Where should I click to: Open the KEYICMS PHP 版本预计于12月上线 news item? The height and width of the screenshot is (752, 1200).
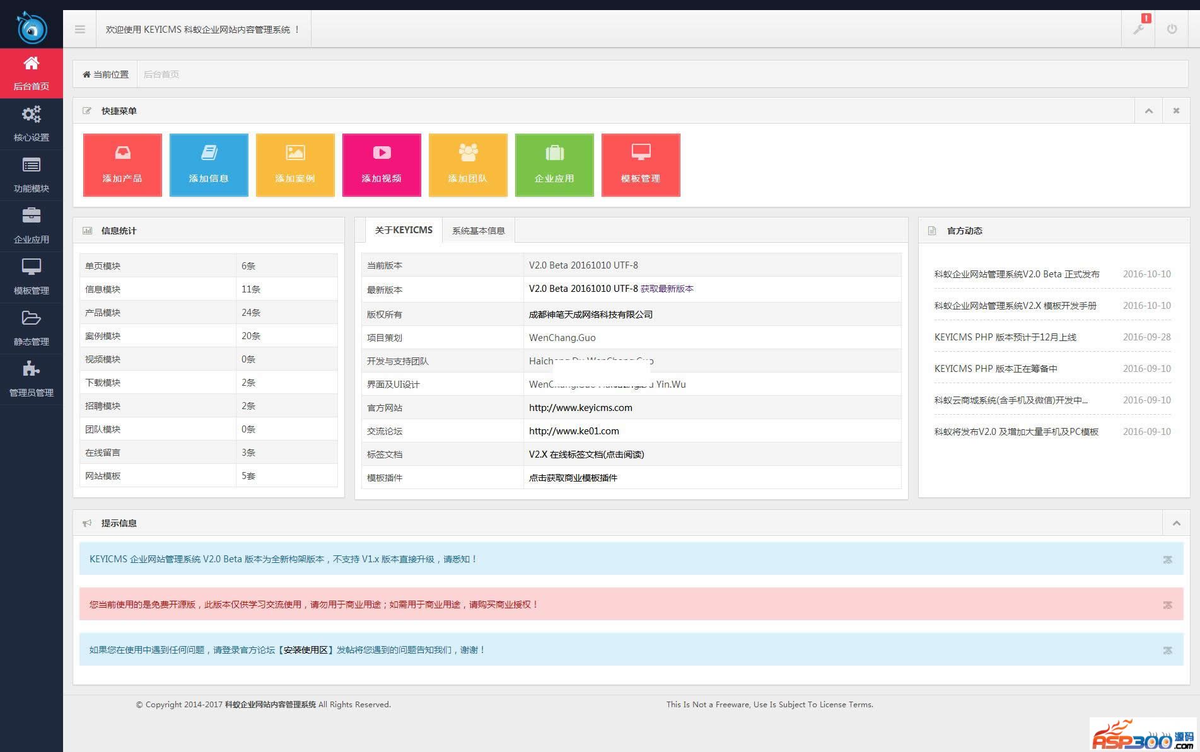[x=1005, y=337]
